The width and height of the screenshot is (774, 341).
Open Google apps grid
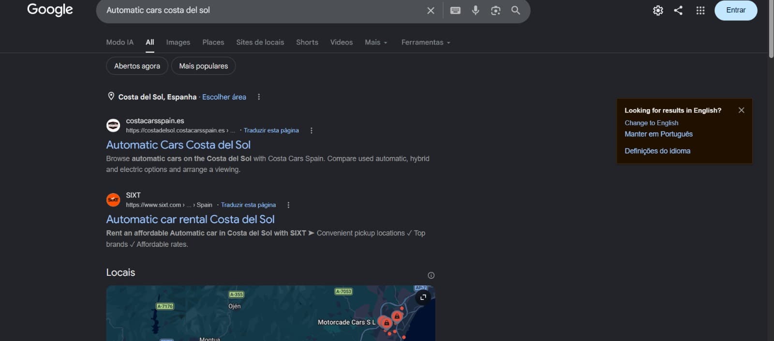tap(700, 10)
